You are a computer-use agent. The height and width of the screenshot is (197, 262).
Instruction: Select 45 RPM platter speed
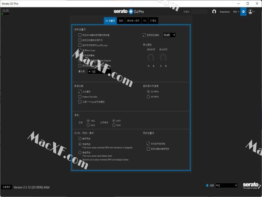148,97
